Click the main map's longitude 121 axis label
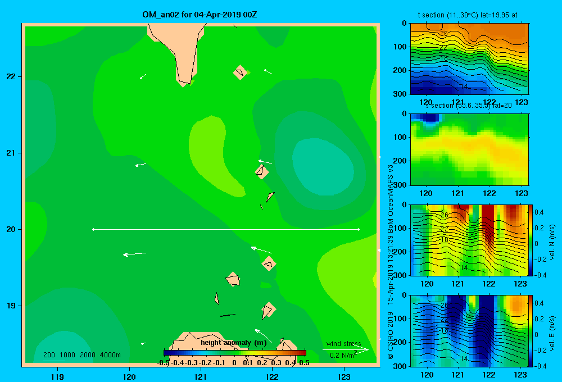Viewport: 562px width, 382px height. click(x=201, y=376)
